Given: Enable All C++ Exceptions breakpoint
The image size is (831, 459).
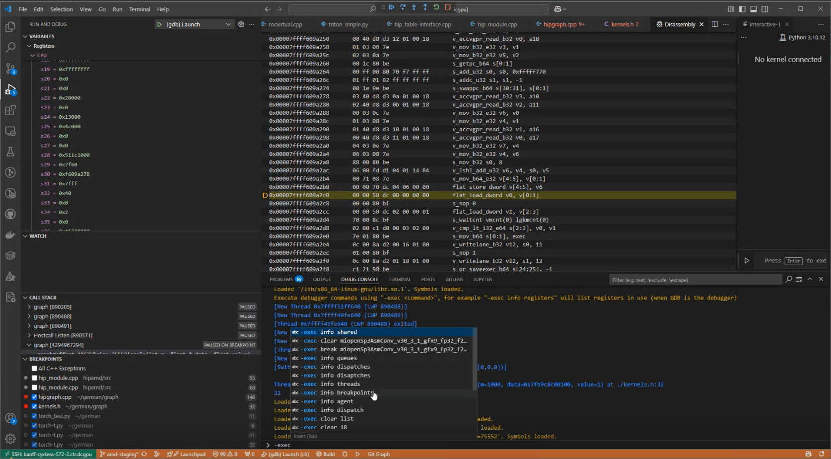Looking at the screenshot, I should 34,369.
